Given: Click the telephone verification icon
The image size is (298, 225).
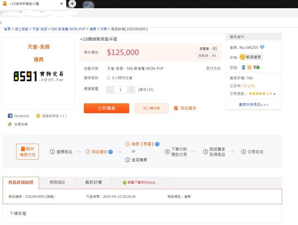Looking at the screenshot, I should point(249,67).
